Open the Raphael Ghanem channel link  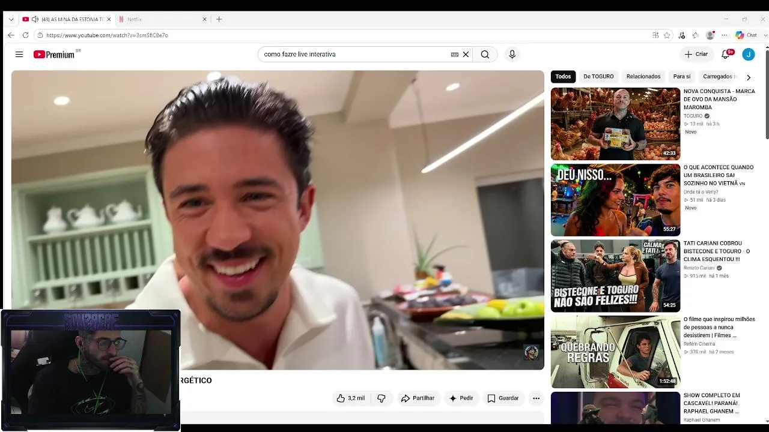tap(702, 420)
